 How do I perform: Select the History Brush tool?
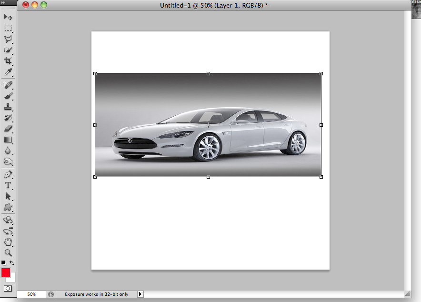8,118
